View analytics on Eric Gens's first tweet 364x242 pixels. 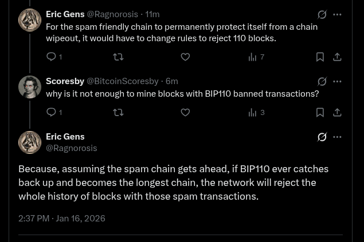(x=253, y=57)
